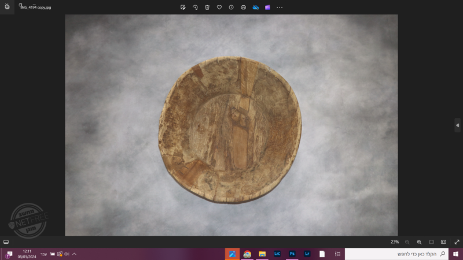
Task: Delete the photo with the trash icon
Action: [x=207, y=8]
